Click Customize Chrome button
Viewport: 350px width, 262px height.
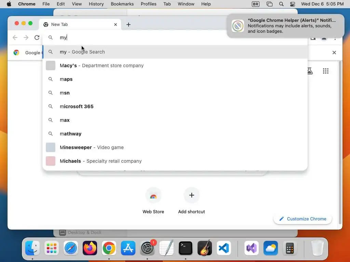pyautogui.click(x=303, y=219)
